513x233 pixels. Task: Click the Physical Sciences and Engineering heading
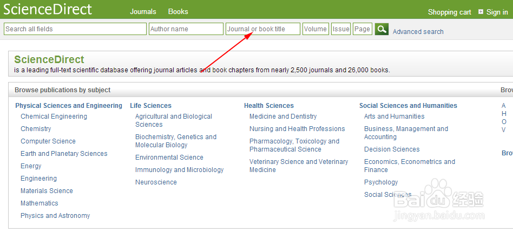(69, 106)
